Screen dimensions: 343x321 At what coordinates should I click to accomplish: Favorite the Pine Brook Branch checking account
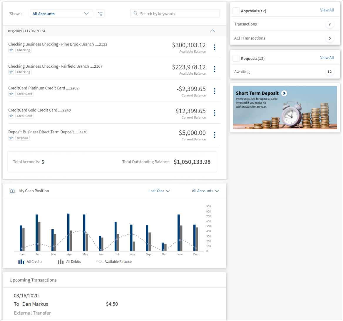click(11, 50)
